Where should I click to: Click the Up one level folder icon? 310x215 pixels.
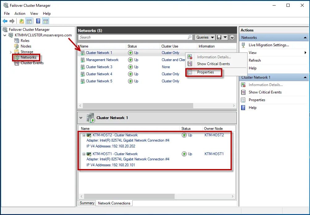click(22, 21)
